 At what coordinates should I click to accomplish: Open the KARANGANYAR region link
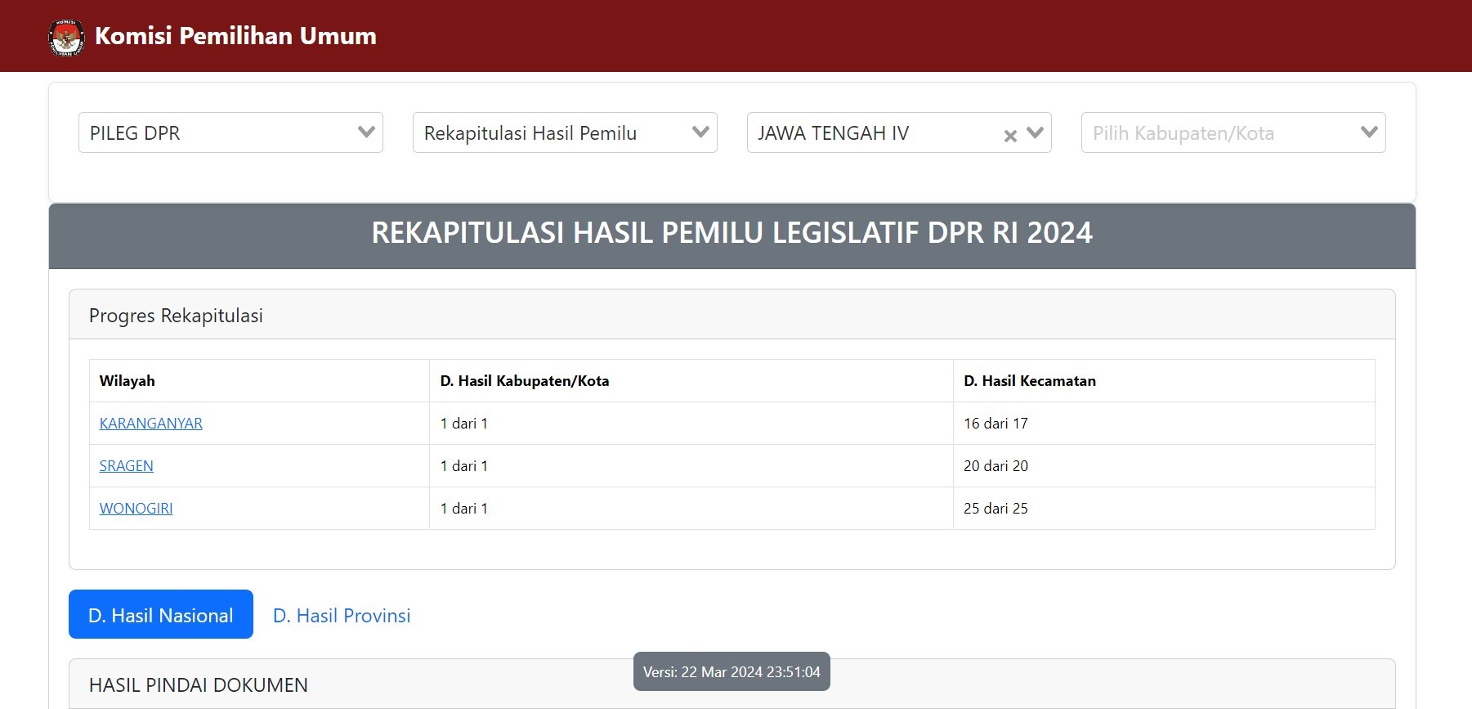151,424
